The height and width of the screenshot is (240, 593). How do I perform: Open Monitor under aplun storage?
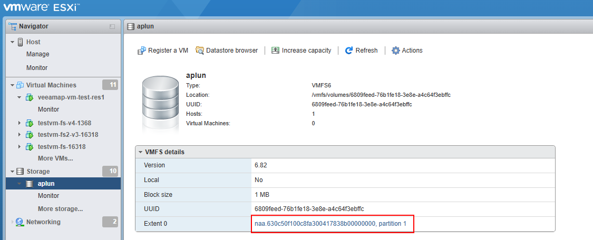48,195
